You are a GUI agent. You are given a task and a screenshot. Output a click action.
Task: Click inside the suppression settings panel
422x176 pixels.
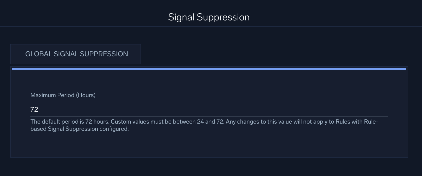209,143
